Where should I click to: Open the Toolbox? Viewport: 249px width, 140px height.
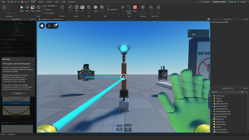pos(70,8)
